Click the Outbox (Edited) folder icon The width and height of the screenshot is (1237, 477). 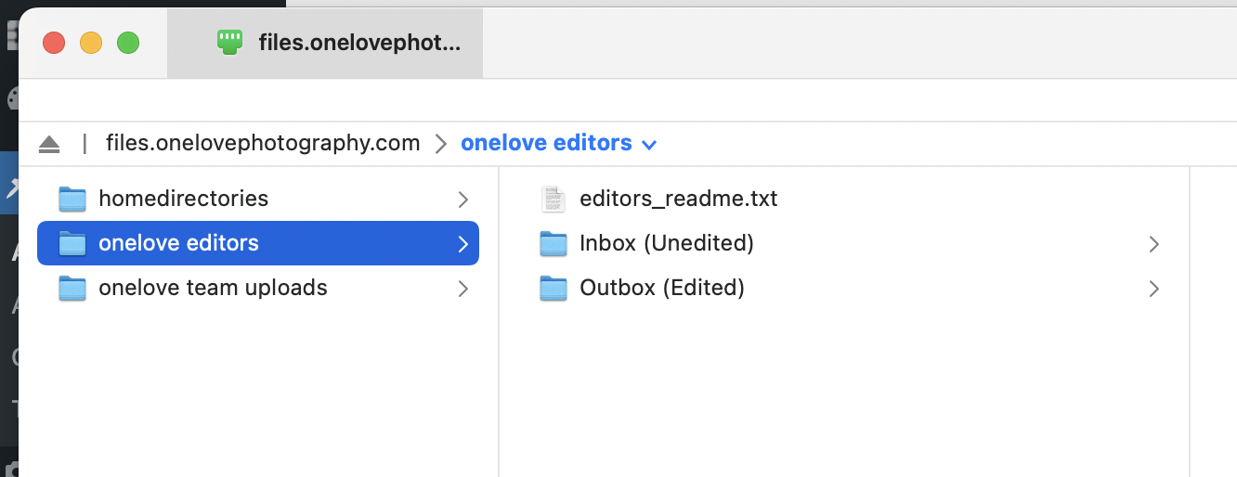[x=553, y=288]
